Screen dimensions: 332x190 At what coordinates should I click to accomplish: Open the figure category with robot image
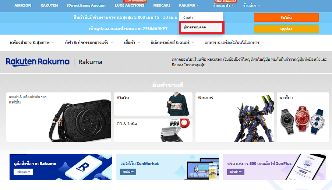234,117
